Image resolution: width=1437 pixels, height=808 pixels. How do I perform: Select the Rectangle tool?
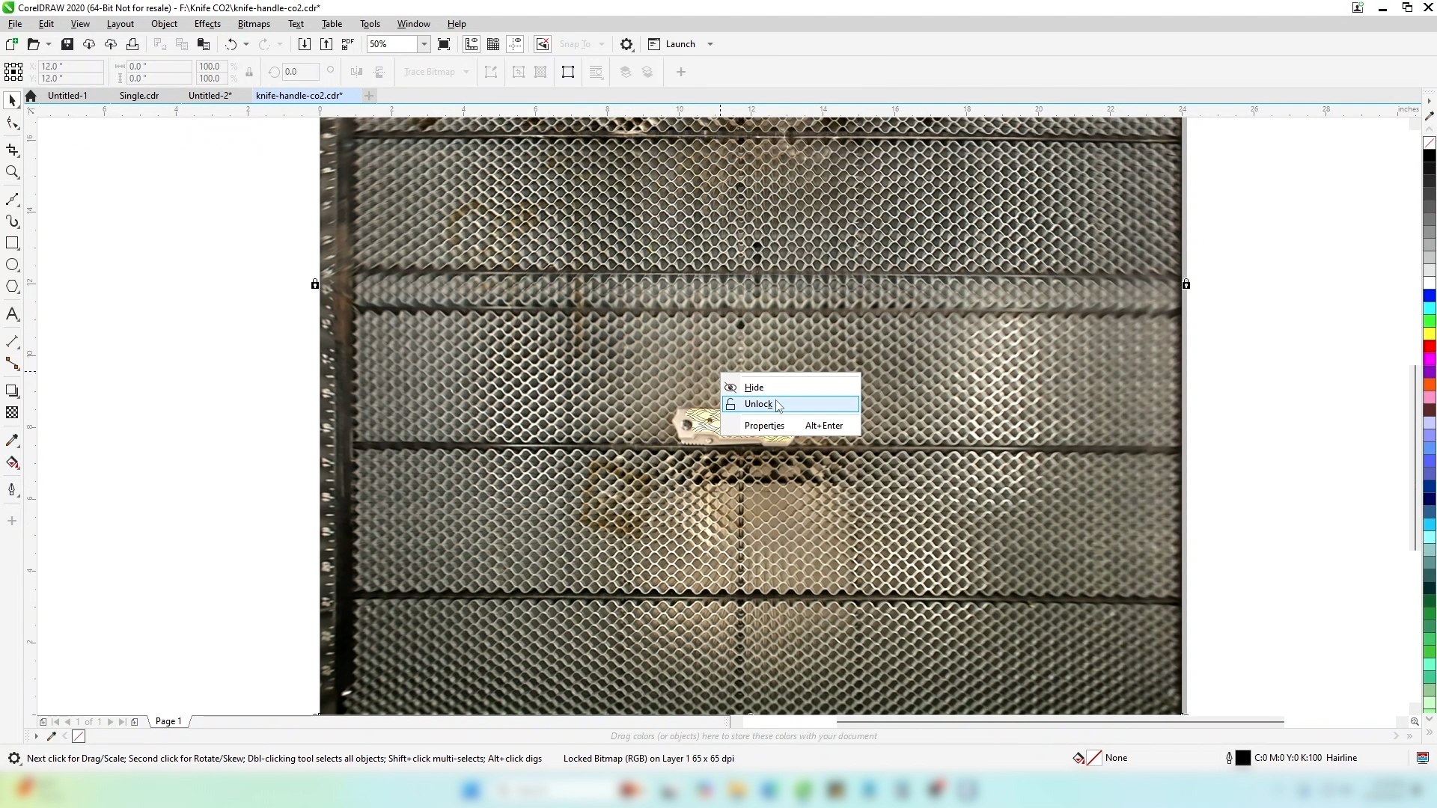point(12,243)
